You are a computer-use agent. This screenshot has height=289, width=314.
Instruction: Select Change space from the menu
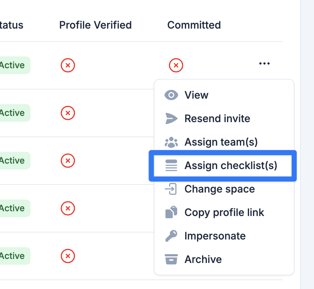pyautogui.click(x=224, y=189)
